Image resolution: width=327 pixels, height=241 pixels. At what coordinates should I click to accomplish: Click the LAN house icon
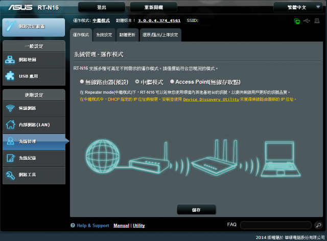(x=10, y=124)
